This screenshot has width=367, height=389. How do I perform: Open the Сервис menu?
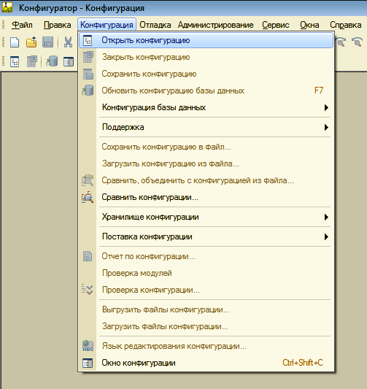click(276, 25)
